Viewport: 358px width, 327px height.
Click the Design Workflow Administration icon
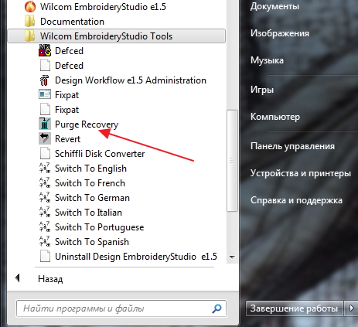[44, 80]
